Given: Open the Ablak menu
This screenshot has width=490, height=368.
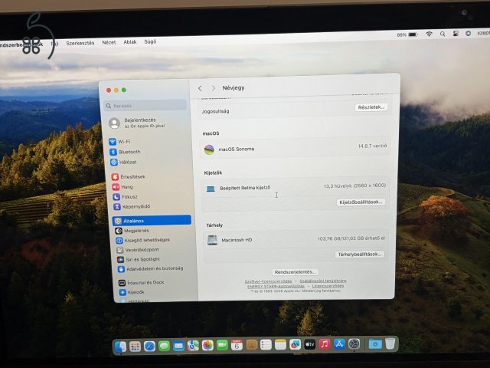Looking at the screenshot, I should pos(130,42).
